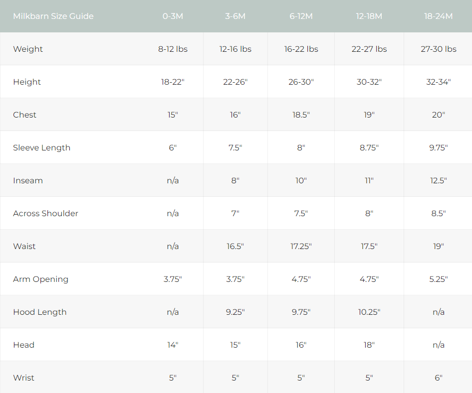Click the 6-12M column header
This screenshot has height=393, width=472.
301,16
